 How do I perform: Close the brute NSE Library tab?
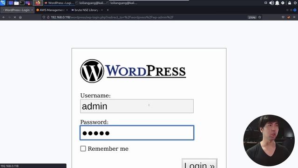pyautogui.click(x=102, y=10)
